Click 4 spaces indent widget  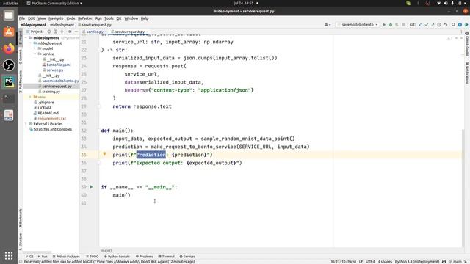(x=385, y=262)
